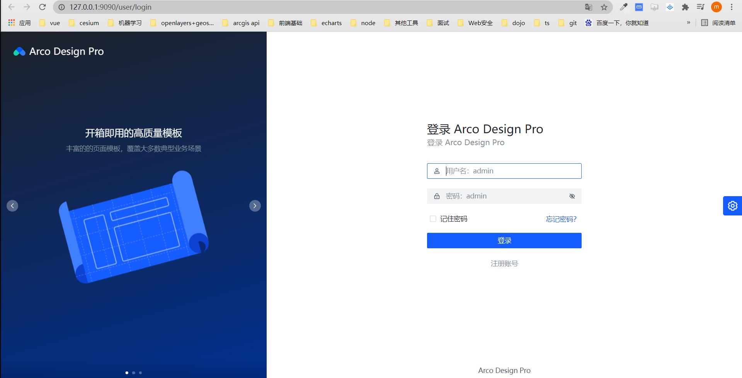Image resolution: width=742 pixels, height=378 pixels.
Task: Reload the login page
Action: 42,7
